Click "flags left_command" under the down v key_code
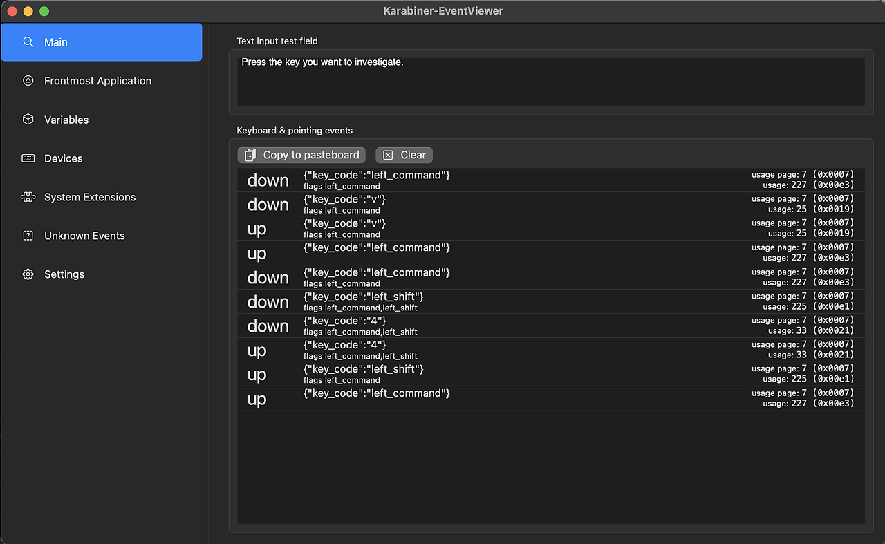The image size is (885, 544). pos(342,210)
